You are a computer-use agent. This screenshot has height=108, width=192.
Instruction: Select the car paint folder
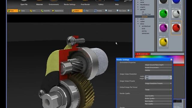(143, 12)
